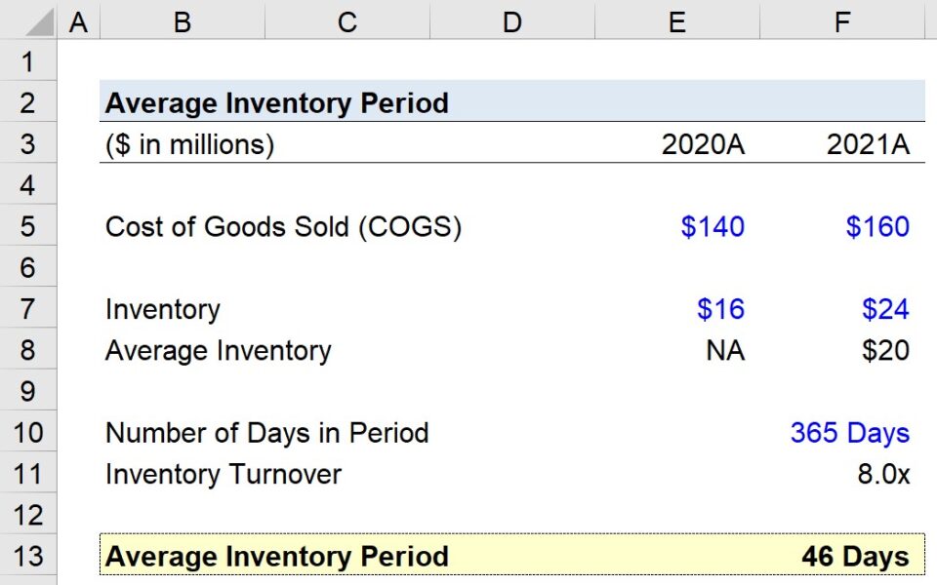The image size is (937, 585).
Task: Select row 13 using the row header
Action: 28,556
